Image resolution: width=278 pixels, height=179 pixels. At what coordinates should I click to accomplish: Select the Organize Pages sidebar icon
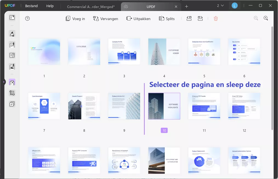tap(12, 82)
